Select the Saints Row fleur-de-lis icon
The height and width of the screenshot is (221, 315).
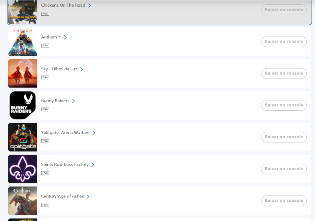coord(22,169)
